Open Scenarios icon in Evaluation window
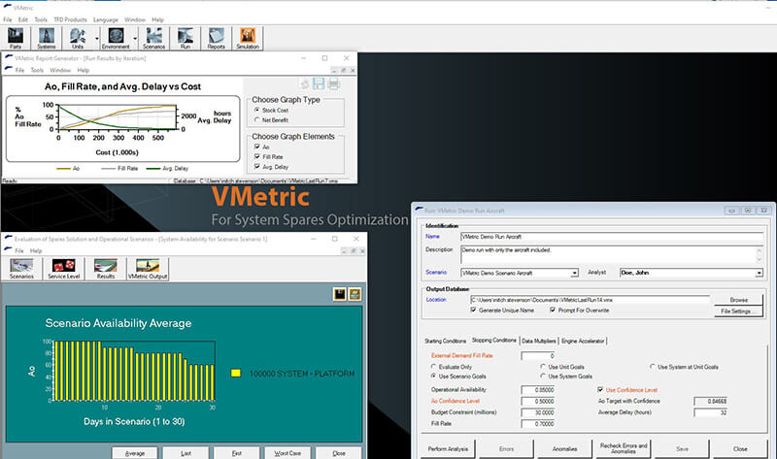Viewport: 777px width, 459px height. [21, 269]
